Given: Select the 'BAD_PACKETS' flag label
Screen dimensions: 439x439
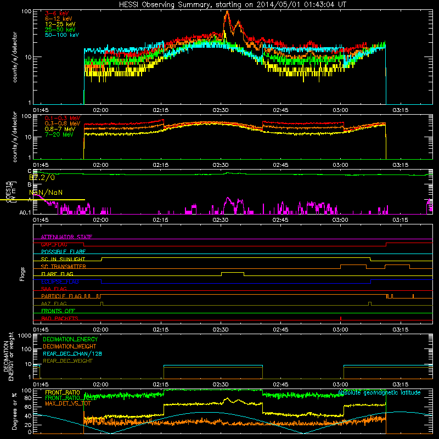Looking at the screenshot, I should coord(60,318).
